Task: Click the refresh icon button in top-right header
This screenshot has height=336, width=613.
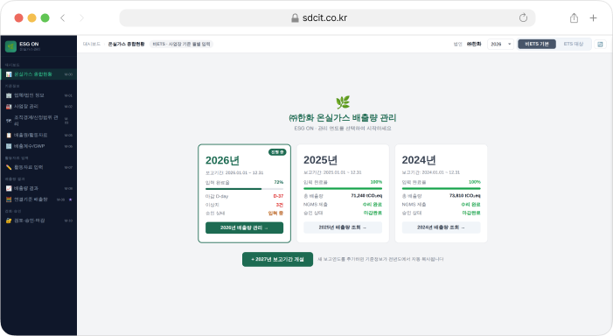Action: coord(600,45)
